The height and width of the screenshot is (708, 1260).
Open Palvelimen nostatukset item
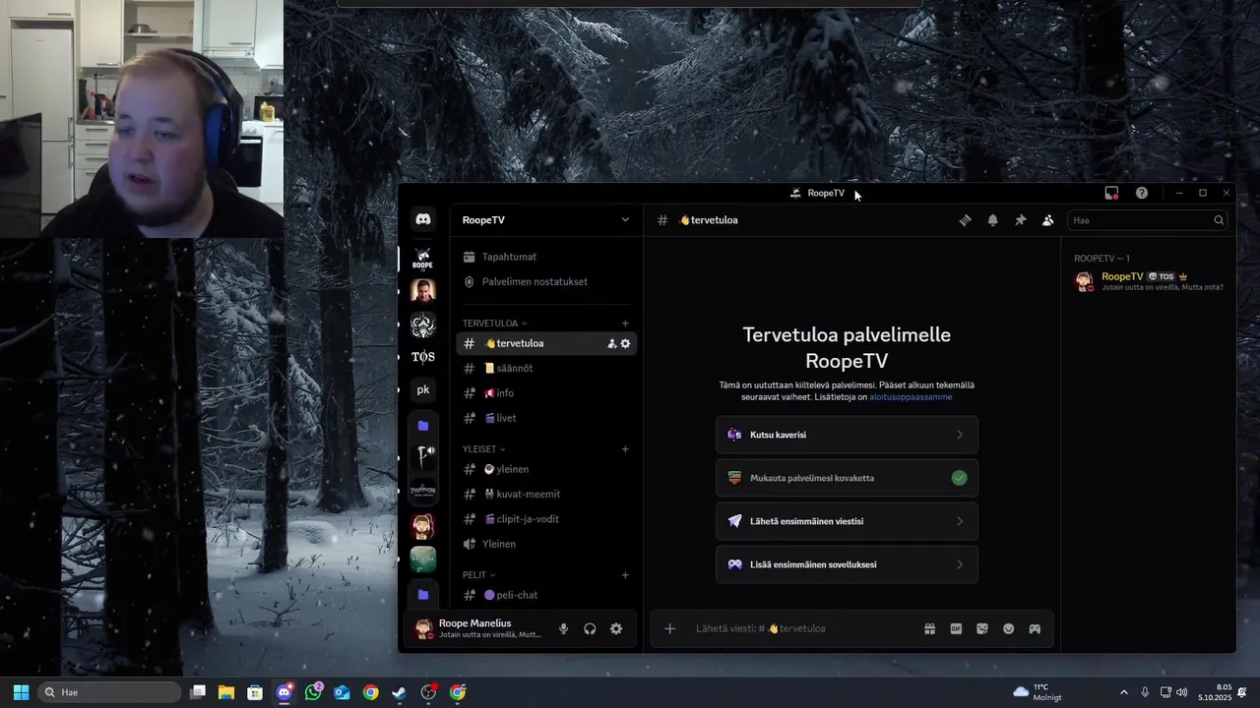point(546,281)
